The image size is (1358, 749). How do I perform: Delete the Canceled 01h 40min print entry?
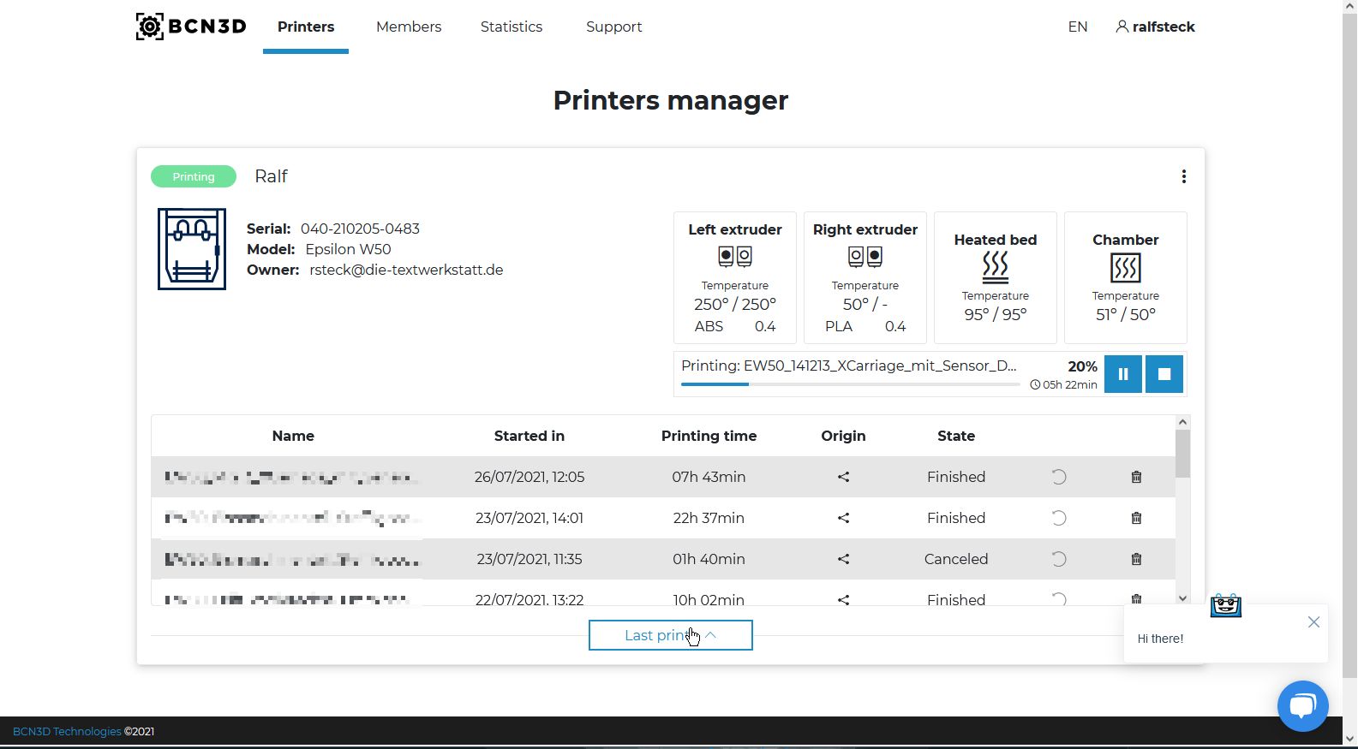point(1136,559)
